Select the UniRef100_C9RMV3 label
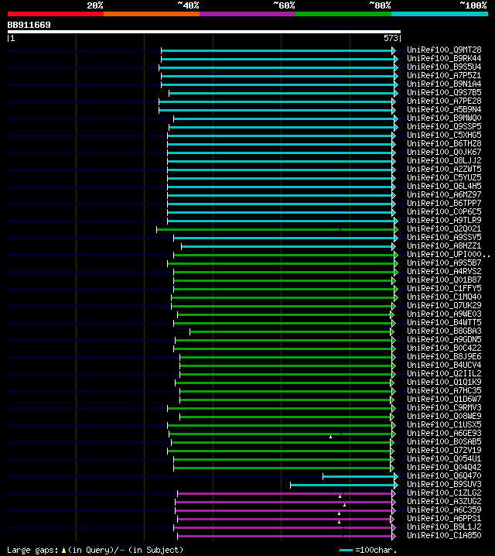Image resolution: width=495 pixels, height=556 pixels. [444, 407]
